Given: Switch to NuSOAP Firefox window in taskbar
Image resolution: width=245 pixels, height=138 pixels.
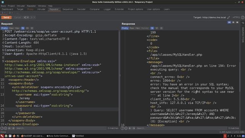Looking at the screenshot, I should 33,136.
